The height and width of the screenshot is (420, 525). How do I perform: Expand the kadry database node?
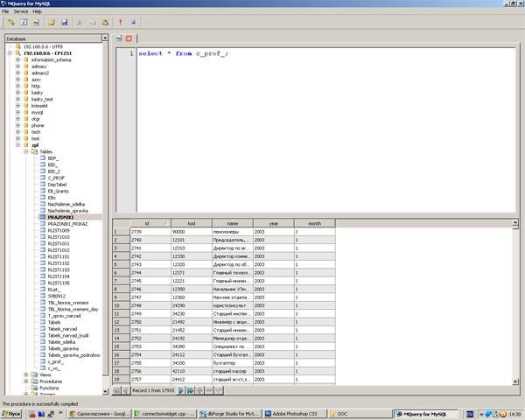pyautogui.click(x=17, y=93)
